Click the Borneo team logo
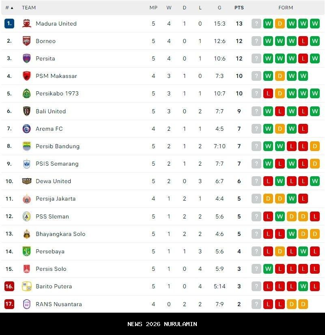This screenshot has height=335, width=325. pos(26,41)
